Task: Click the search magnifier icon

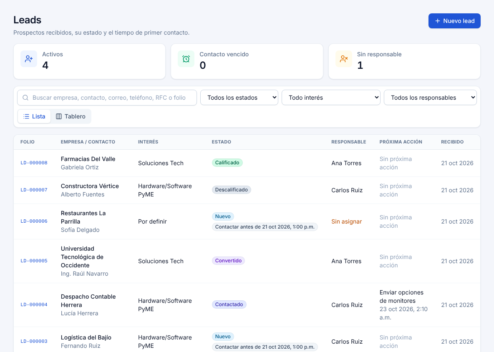Action: click(25, 98)
